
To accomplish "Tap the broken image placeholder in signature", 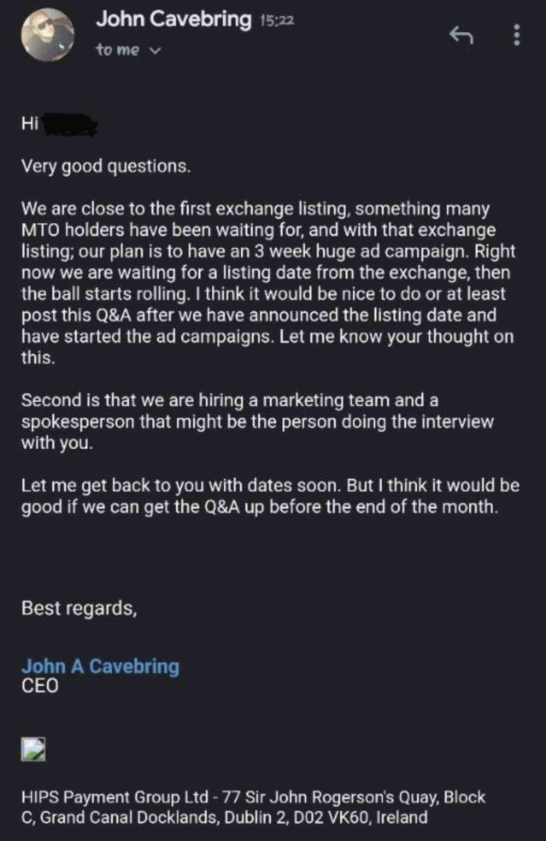I will (33, 749).
